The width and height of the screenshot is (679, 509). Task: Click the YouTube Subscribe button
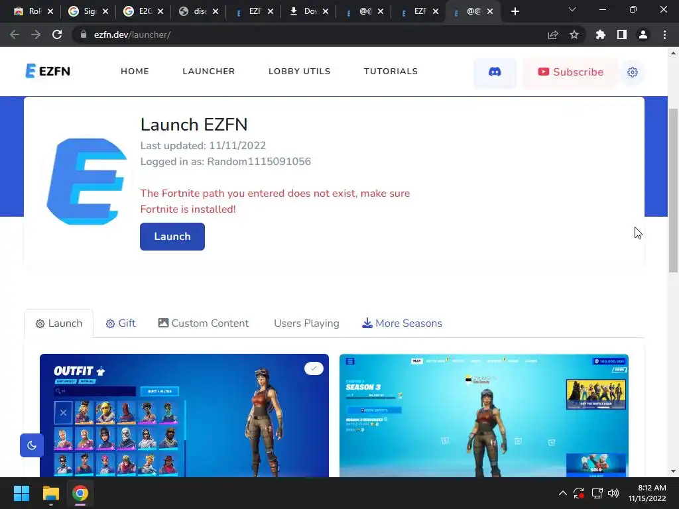(x=570, y=72)
